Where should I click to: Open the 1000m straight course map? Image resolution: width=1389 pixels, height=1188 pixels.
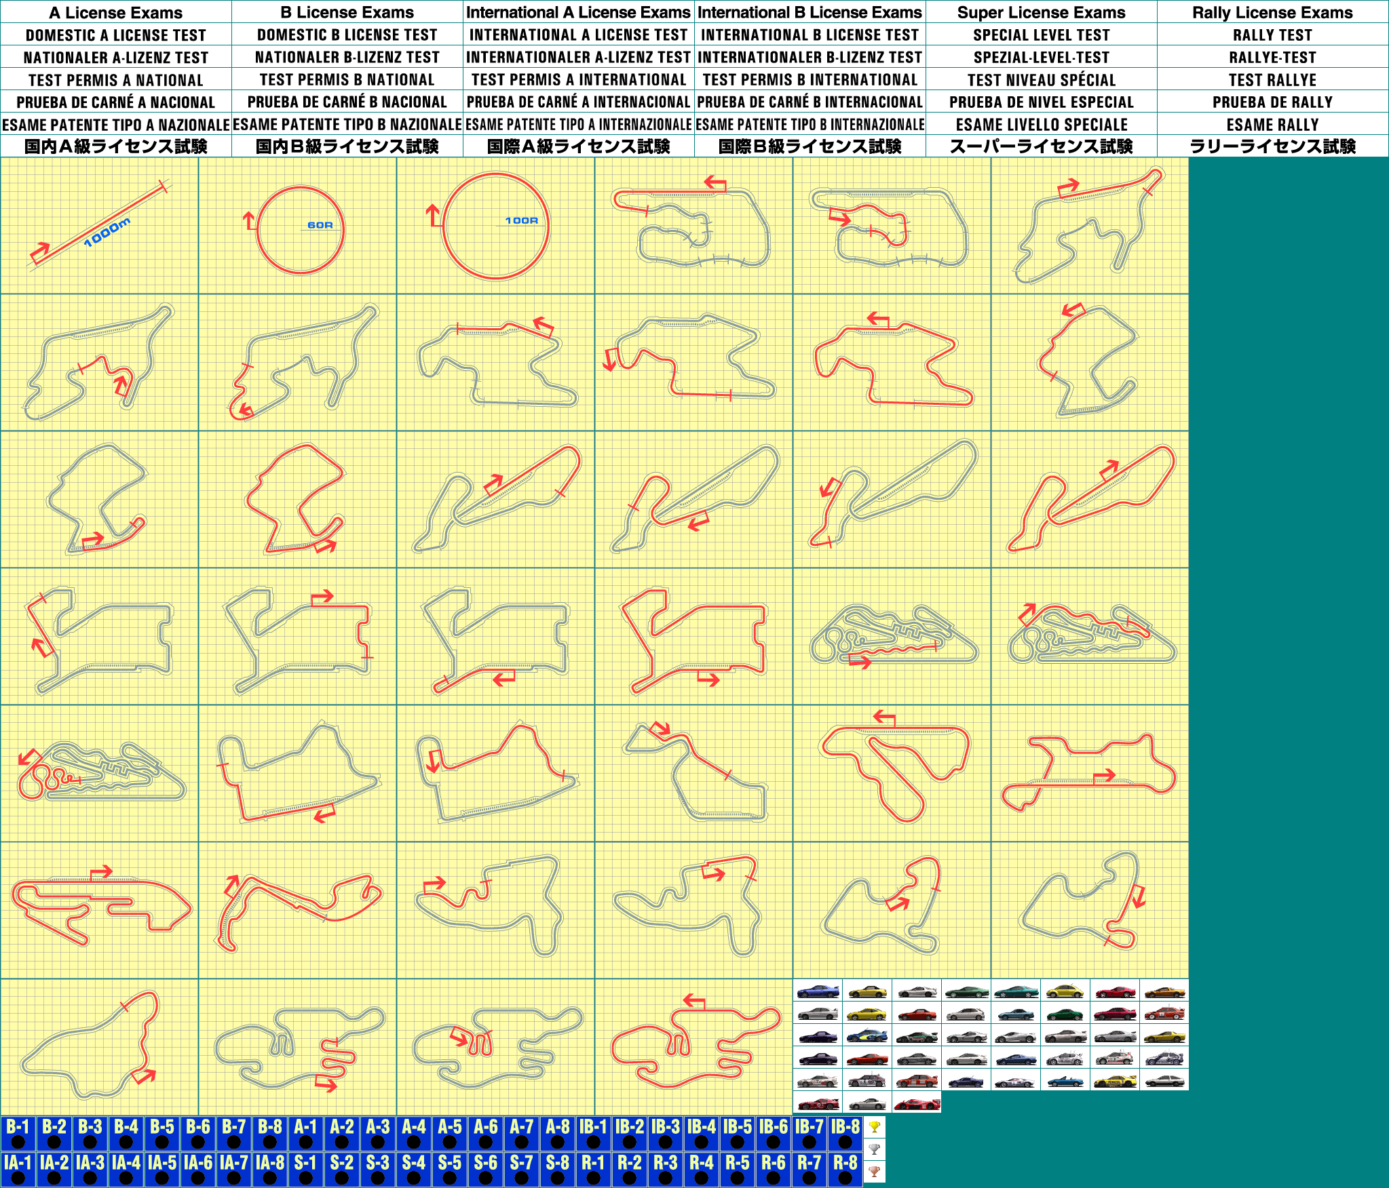99,226
